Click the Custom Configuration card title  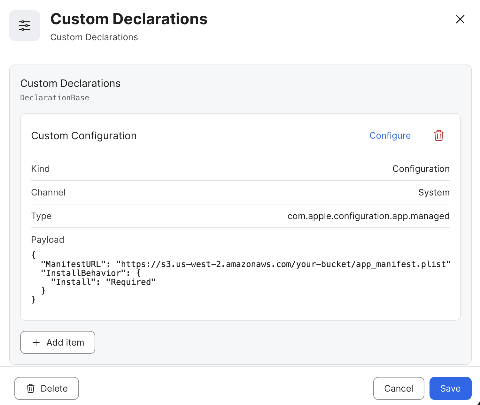pyautogui.click(x=84, y=136)
